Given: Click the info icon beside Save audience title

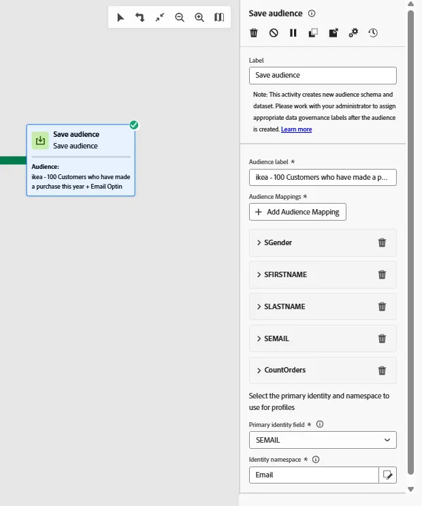Looking at the screenshot, I should [312, 13].
